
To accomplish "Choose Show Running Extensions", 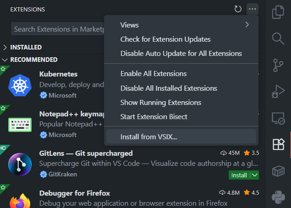I will pos(181,103).
